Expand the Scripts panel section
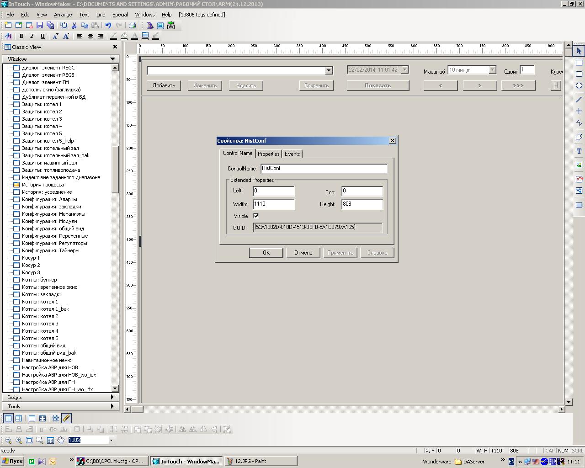Viewport: 585px width, 468px height. click(x=60, y=397)
